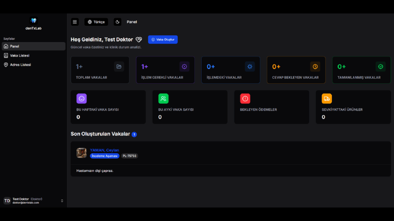The width and height of the screenshot is (394, 221).
Task: Click the patient thumbnail for YAMAN, Ceylan
Action: coord(81,153)
